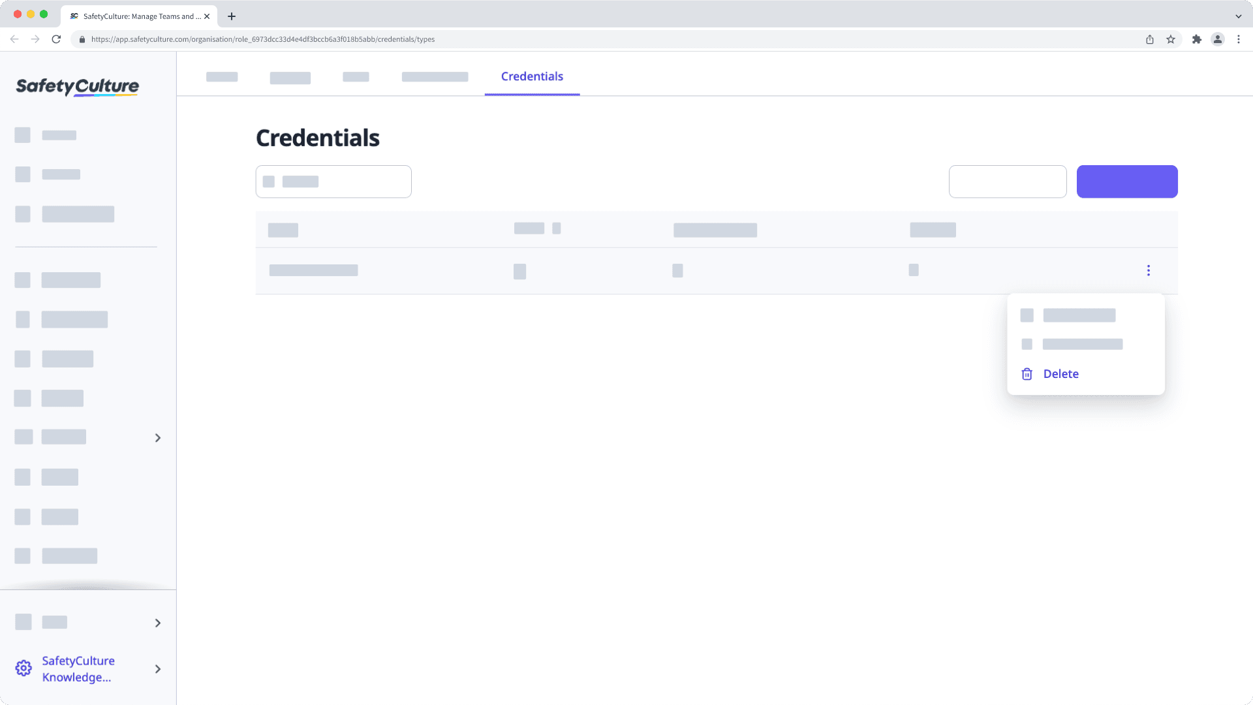Expand the SafetyCulture Knowledge chevron
Viewport: 1253px width, 705px height.
pos(157,669)
